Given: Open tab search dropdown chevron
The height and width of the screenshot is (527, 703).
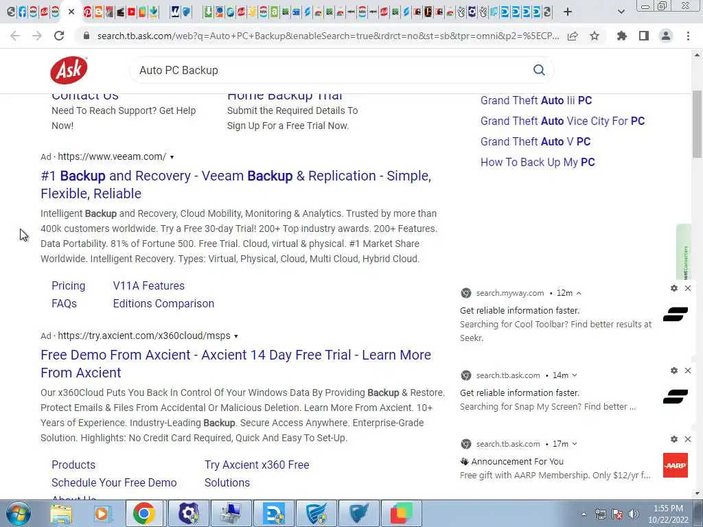Looking at the screenshot, I should [621, 12].
